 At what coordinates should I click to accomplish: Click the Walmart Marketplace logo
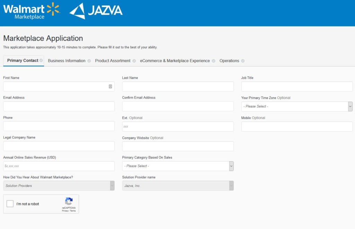click(32, 11)
